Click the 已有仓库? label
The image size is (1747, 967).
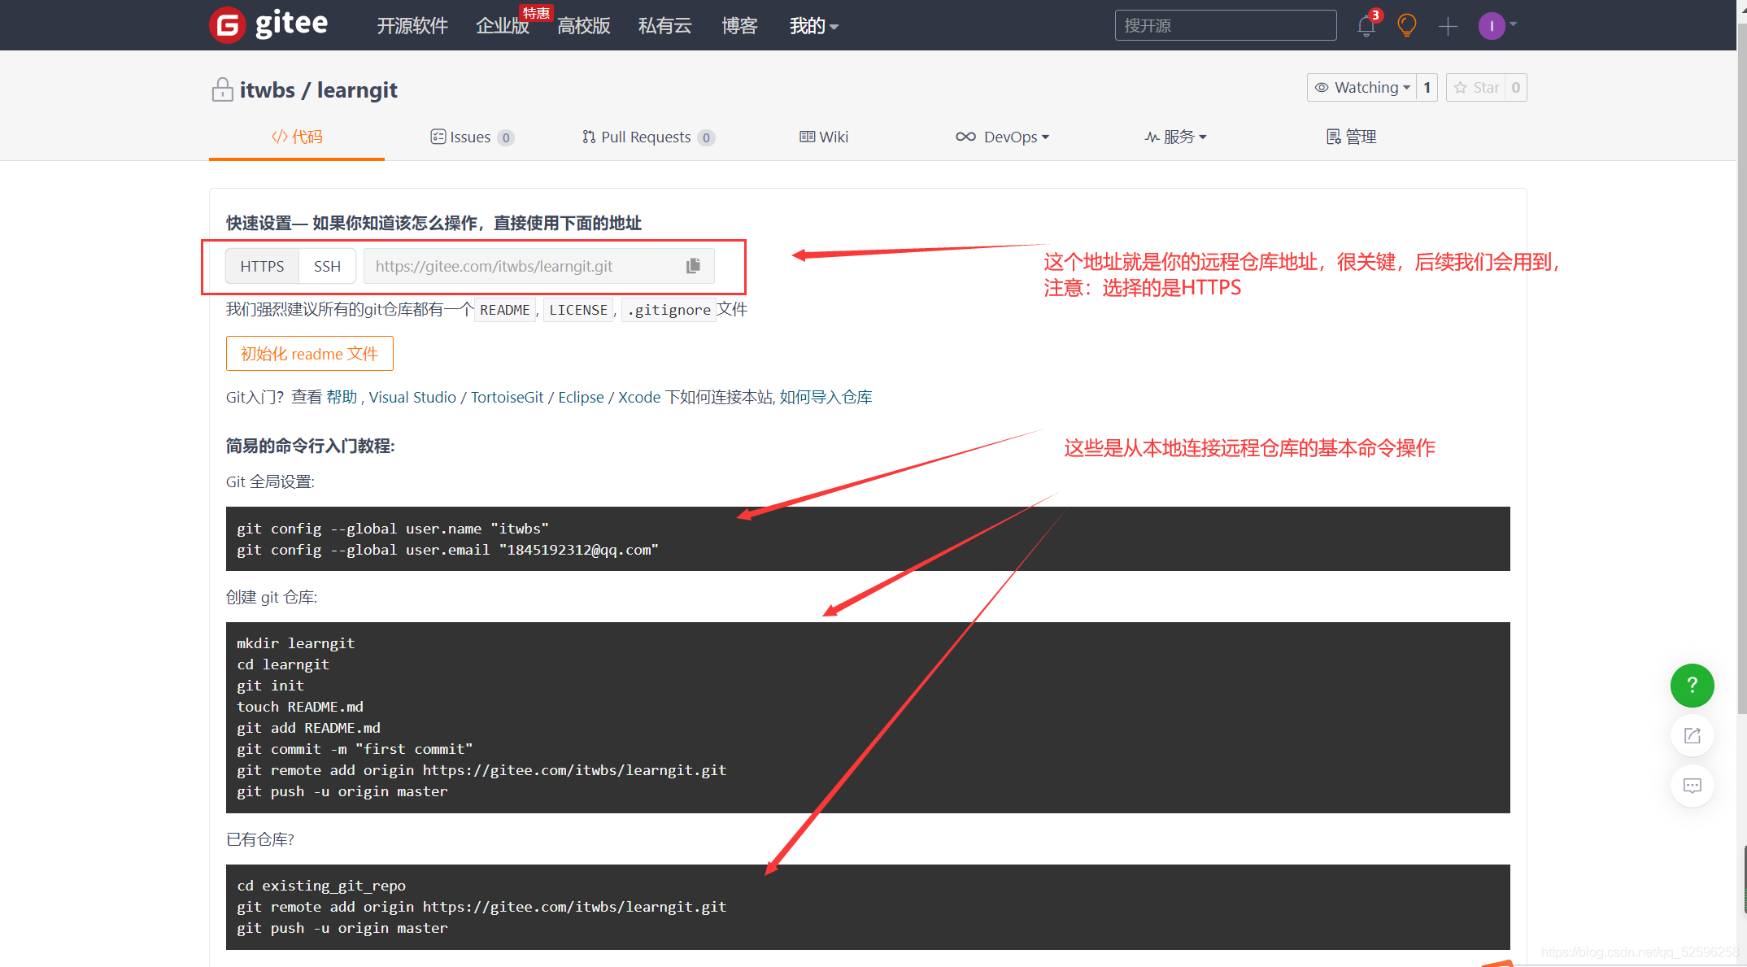click(260, 839)
